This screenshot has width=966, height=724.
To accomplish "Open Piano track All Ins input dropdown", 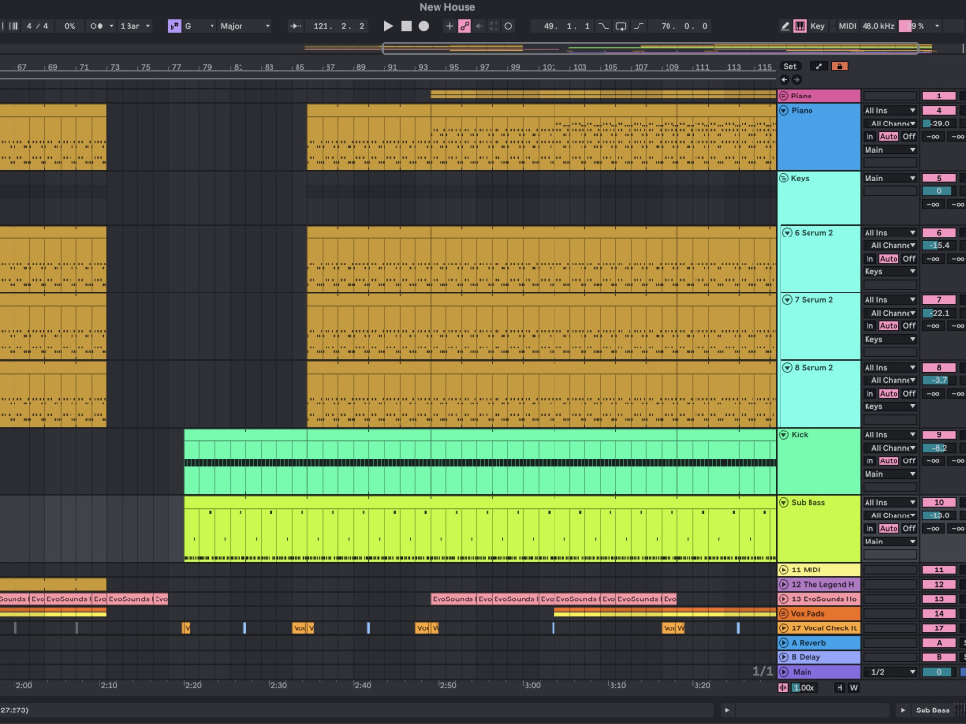I will [890, 111].
